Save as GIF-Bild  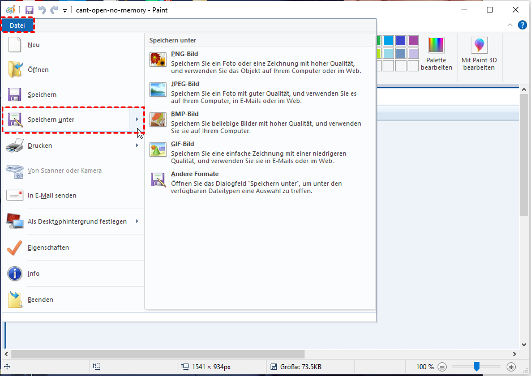coord(260,152)
